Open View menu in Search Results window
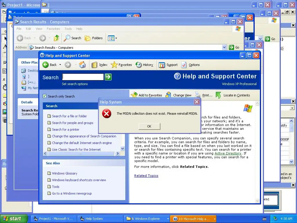 point(39,29)
